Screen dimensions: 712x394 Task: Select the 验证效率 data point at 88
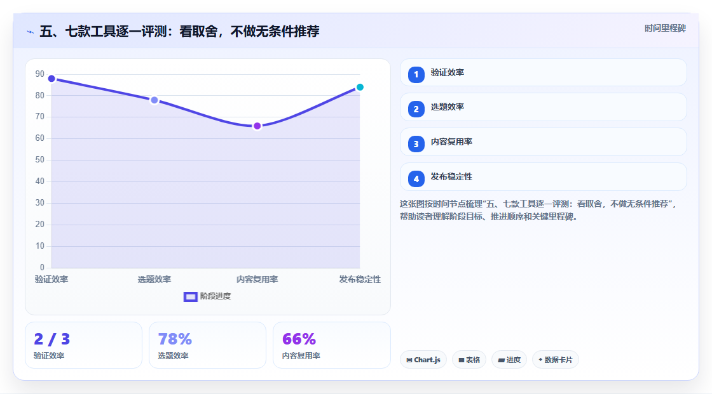tap(51, 79)
